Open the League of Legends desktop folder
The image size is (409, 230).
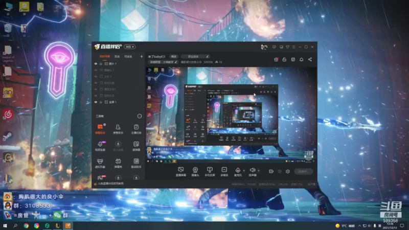pyautogui.click(x=8, y=54)
